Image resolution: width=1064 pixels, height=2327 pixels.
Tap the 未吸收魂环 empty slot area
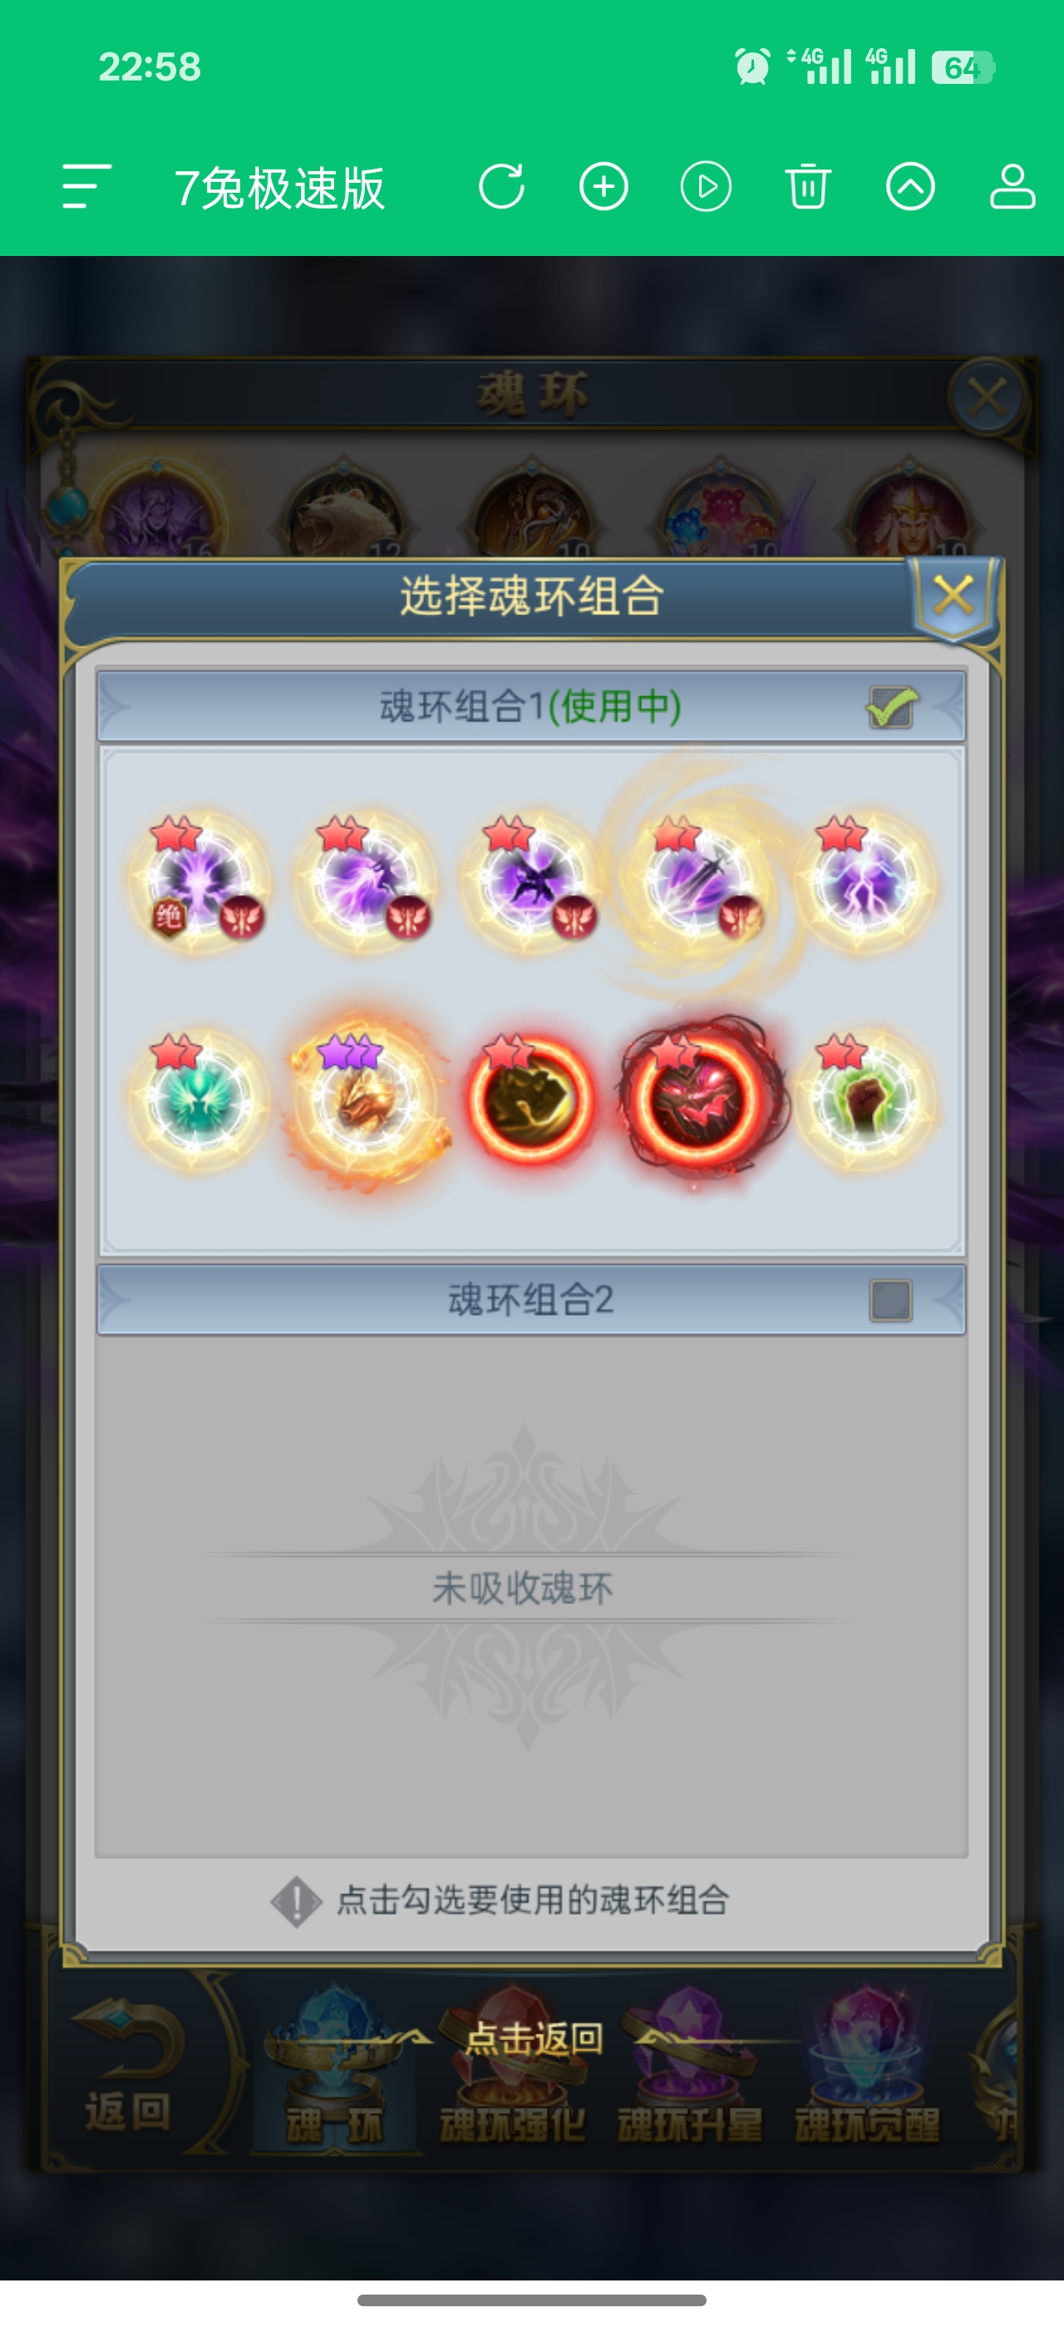(x=531, y=1597)
